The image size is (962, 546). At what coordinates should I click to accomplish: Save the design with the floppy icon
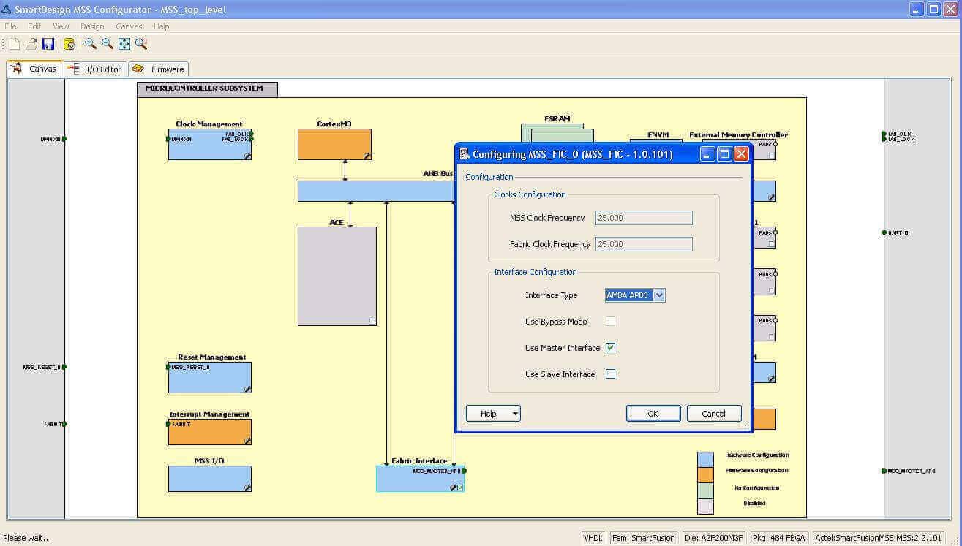click(48, 44)
